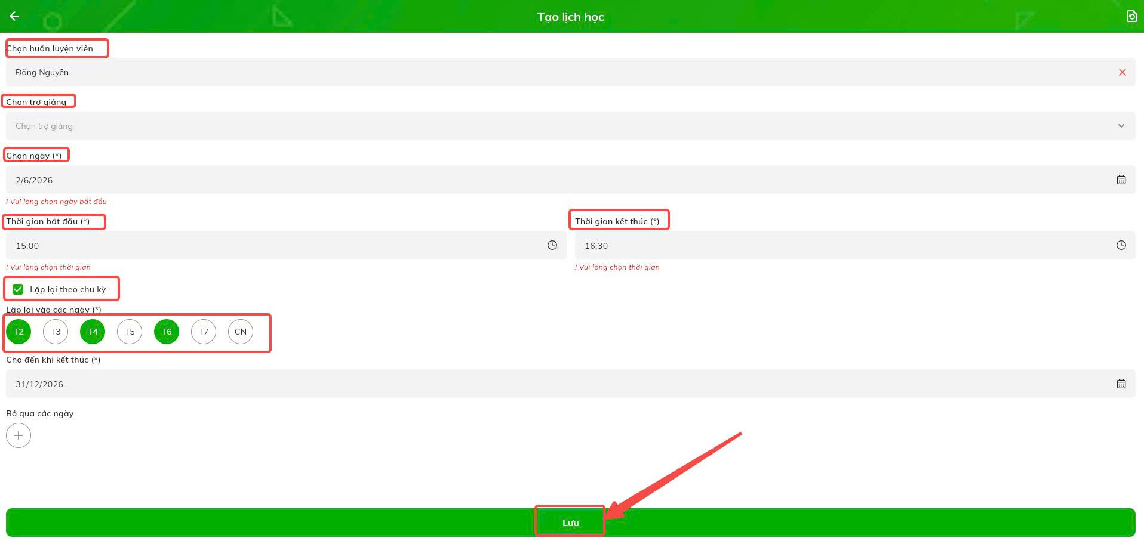Open clock picker for end time
Viewport: 1144px width, 541px height.
(1121, 245)
